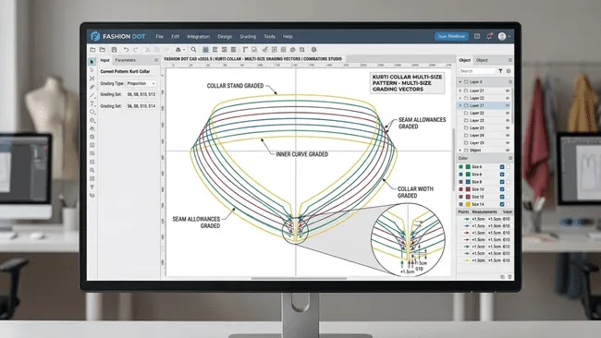Click Grading Set field with S6, S8, S10, S14
601x338 pixels.
[x=141, y=105]
